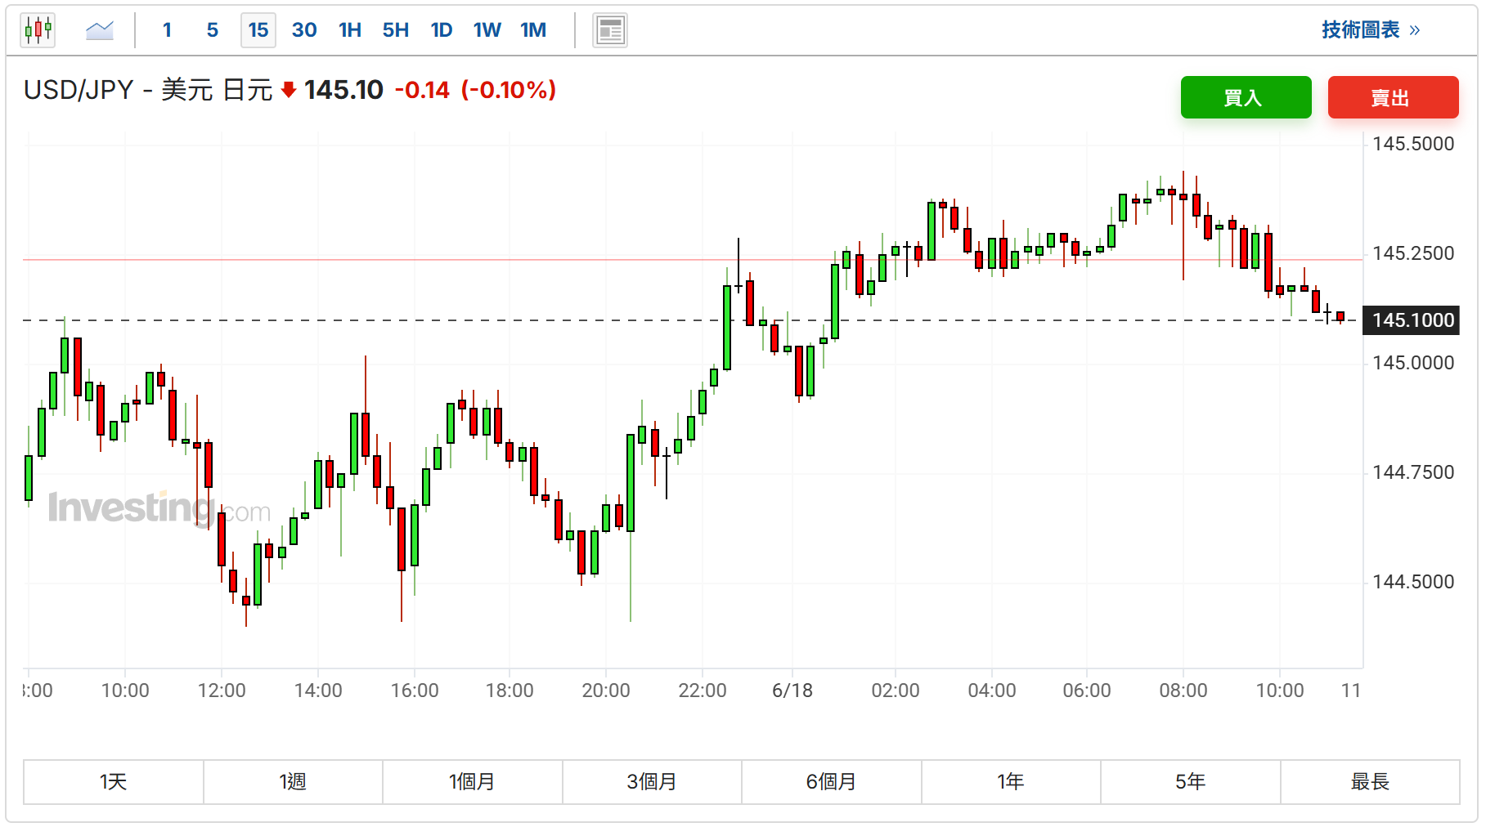The height and width of the screenshot is (836, 1486).
Task: Click the red 賣出 button
Action: point(1393,97)
